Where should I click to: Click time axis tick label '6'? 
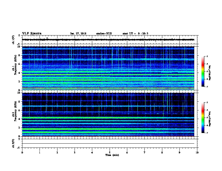point(127,153)
